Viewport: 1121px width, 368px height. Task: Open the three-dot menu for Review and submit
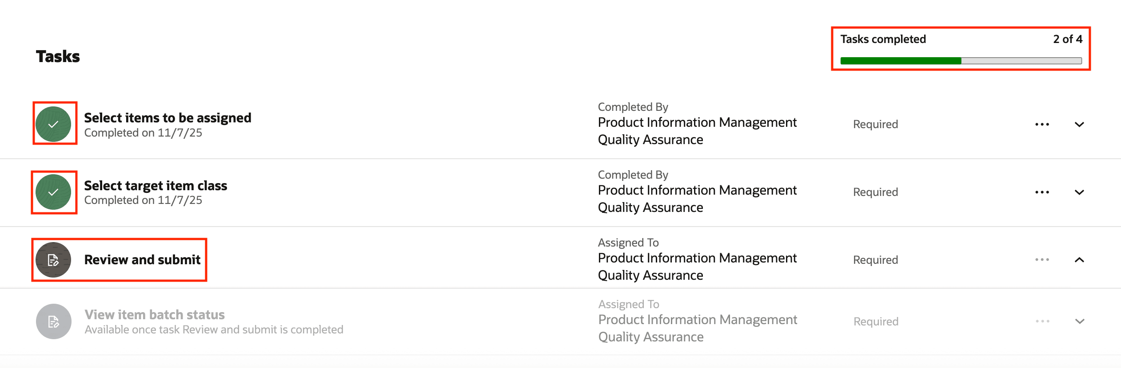tap(1042, 260)
